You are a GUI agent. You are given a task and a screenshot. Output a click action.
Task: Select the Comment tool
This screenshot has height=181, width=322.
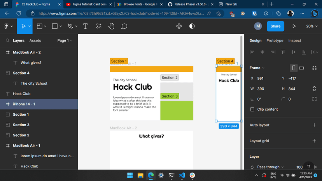click(x=124, y=26)
